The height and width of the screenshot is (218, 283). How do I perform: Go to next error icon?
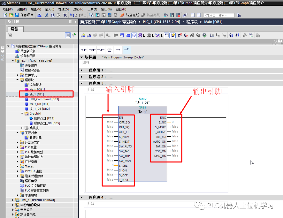pyautogui.click(x=186, y=35)
